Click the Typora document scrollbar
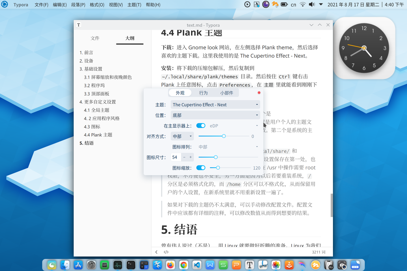 coord(332,205)
